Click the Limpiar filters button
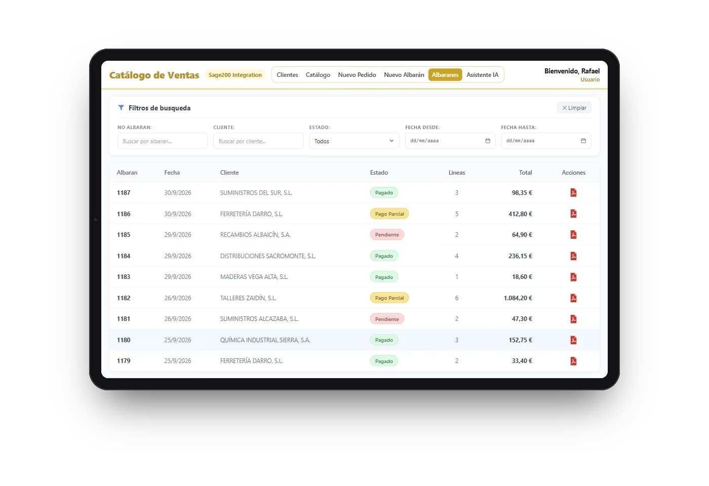The height and width of the screenshot is (486, 709). pos(574,108)
